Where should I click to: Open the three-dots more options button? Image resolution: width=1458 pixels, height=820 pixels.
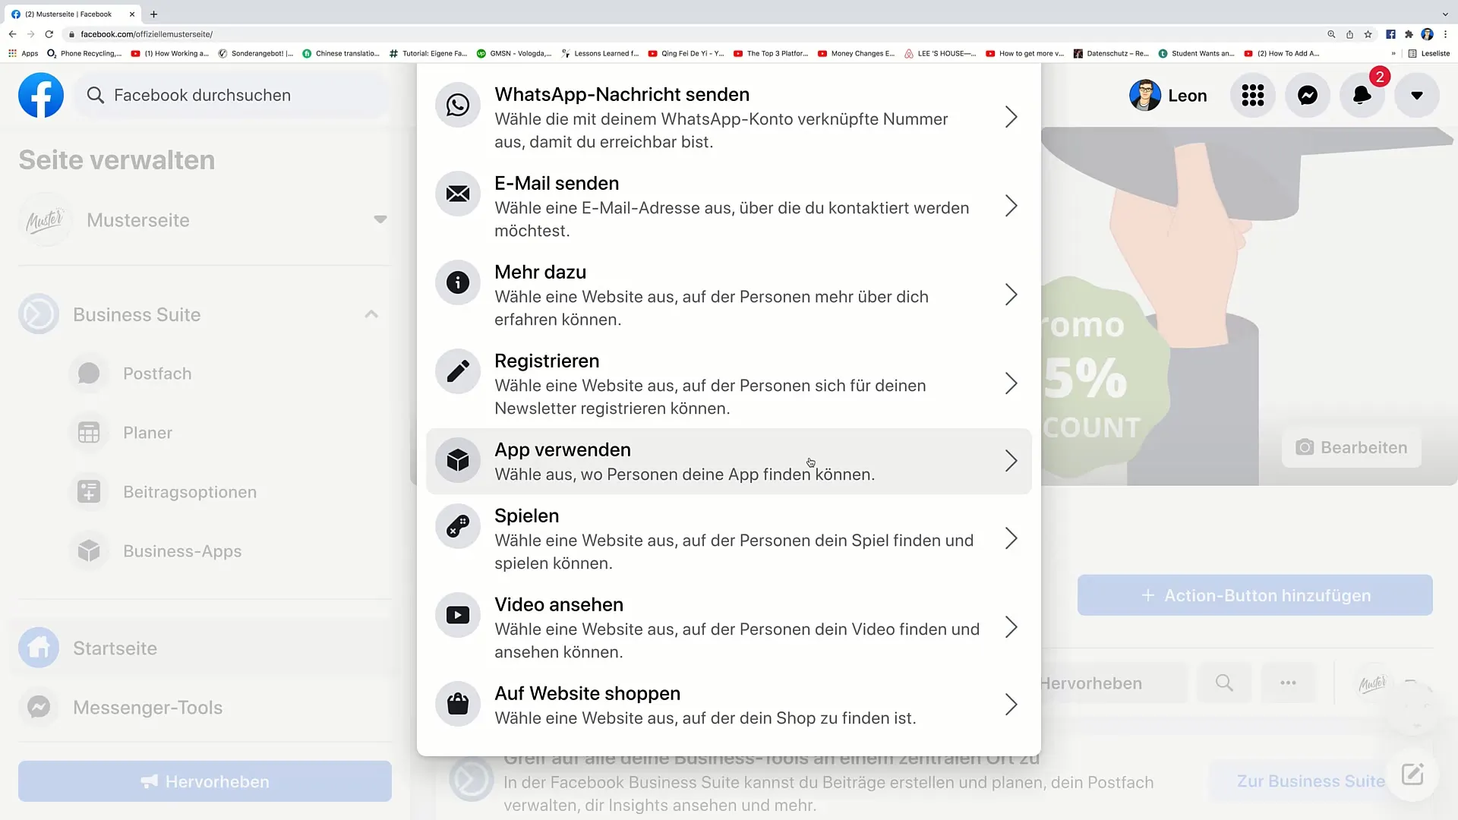(1288, 683)
